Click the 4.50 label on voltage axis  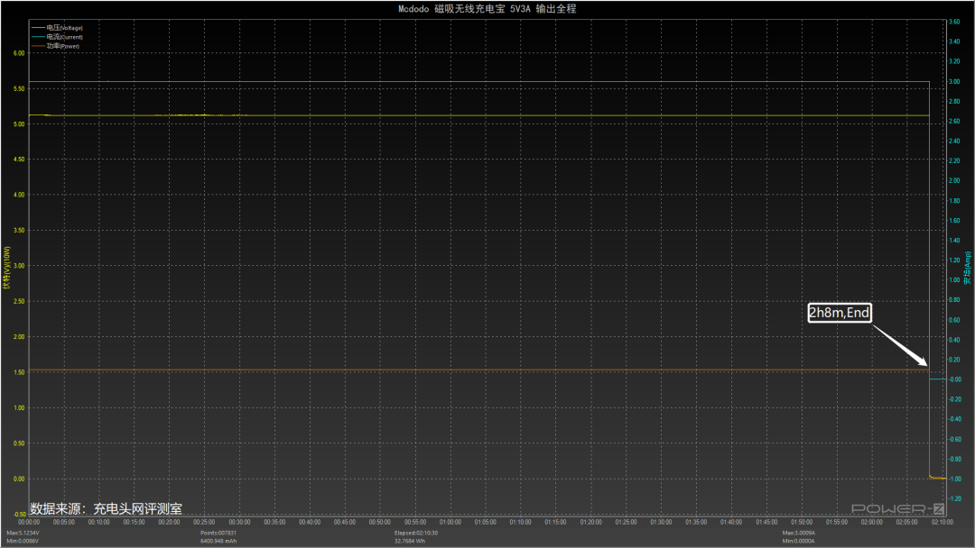click(19, 160)
